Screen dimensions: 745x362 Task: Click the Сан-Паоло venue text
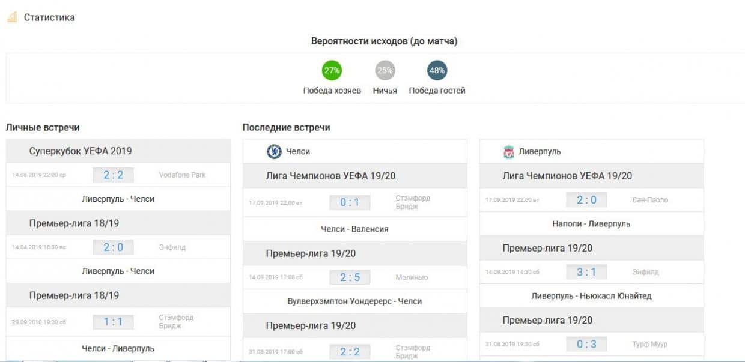click(x=650, y=199)
